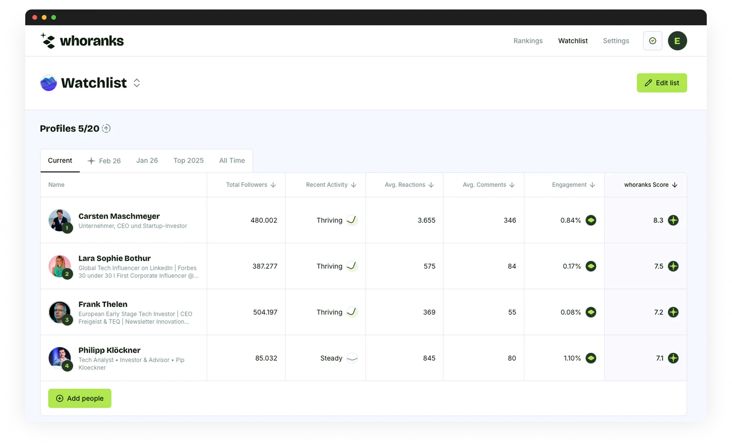Viewport: 732px width, 447px height.
Task: Click the whoranks wordmark text
Action: [x=92, y=41]
